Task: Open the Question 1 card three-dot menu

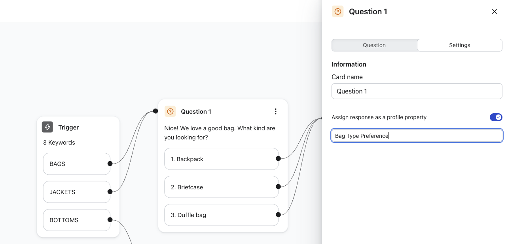Action: point(276,112)
